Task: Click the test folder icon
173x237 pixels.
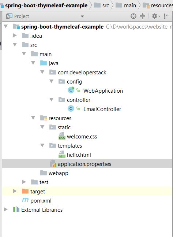Action: pos(34,182)
